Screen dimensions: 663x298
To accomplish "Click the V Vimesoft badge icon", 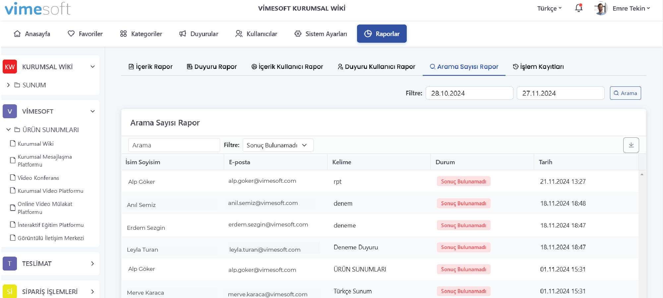I will [x=10, y=111].
